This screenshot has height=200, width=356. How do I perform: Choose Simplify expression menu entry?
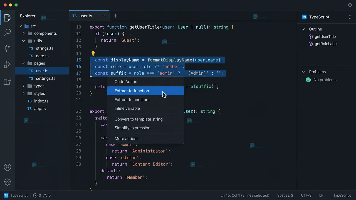coord(145,128)
